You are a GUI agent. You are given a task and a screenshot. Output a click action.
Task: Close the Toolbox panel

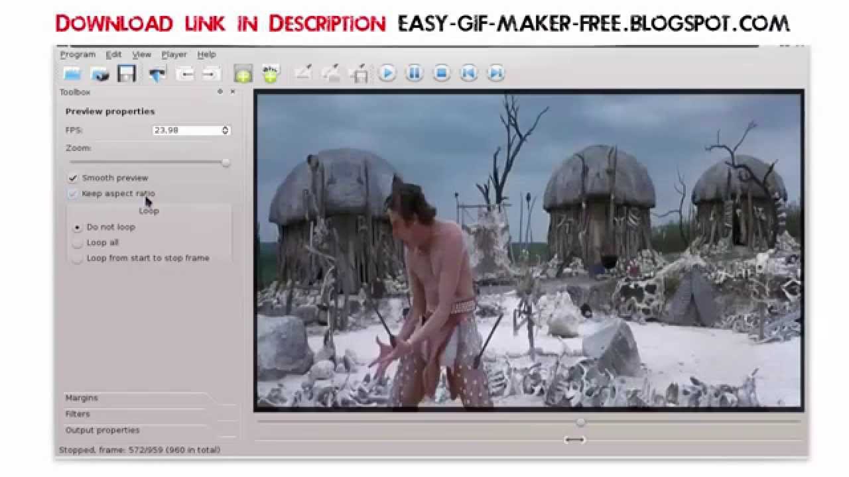tap(232, 92)
